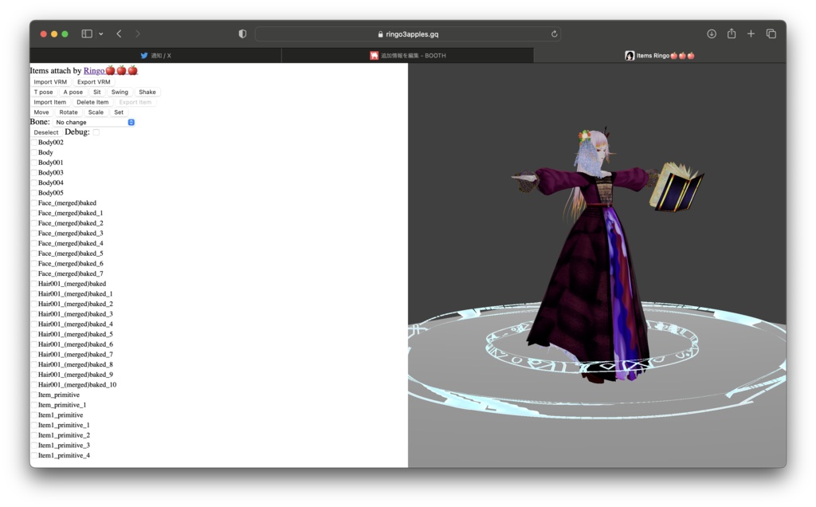Choose the Move mode
816x507 pixels.
pos(41,112)
